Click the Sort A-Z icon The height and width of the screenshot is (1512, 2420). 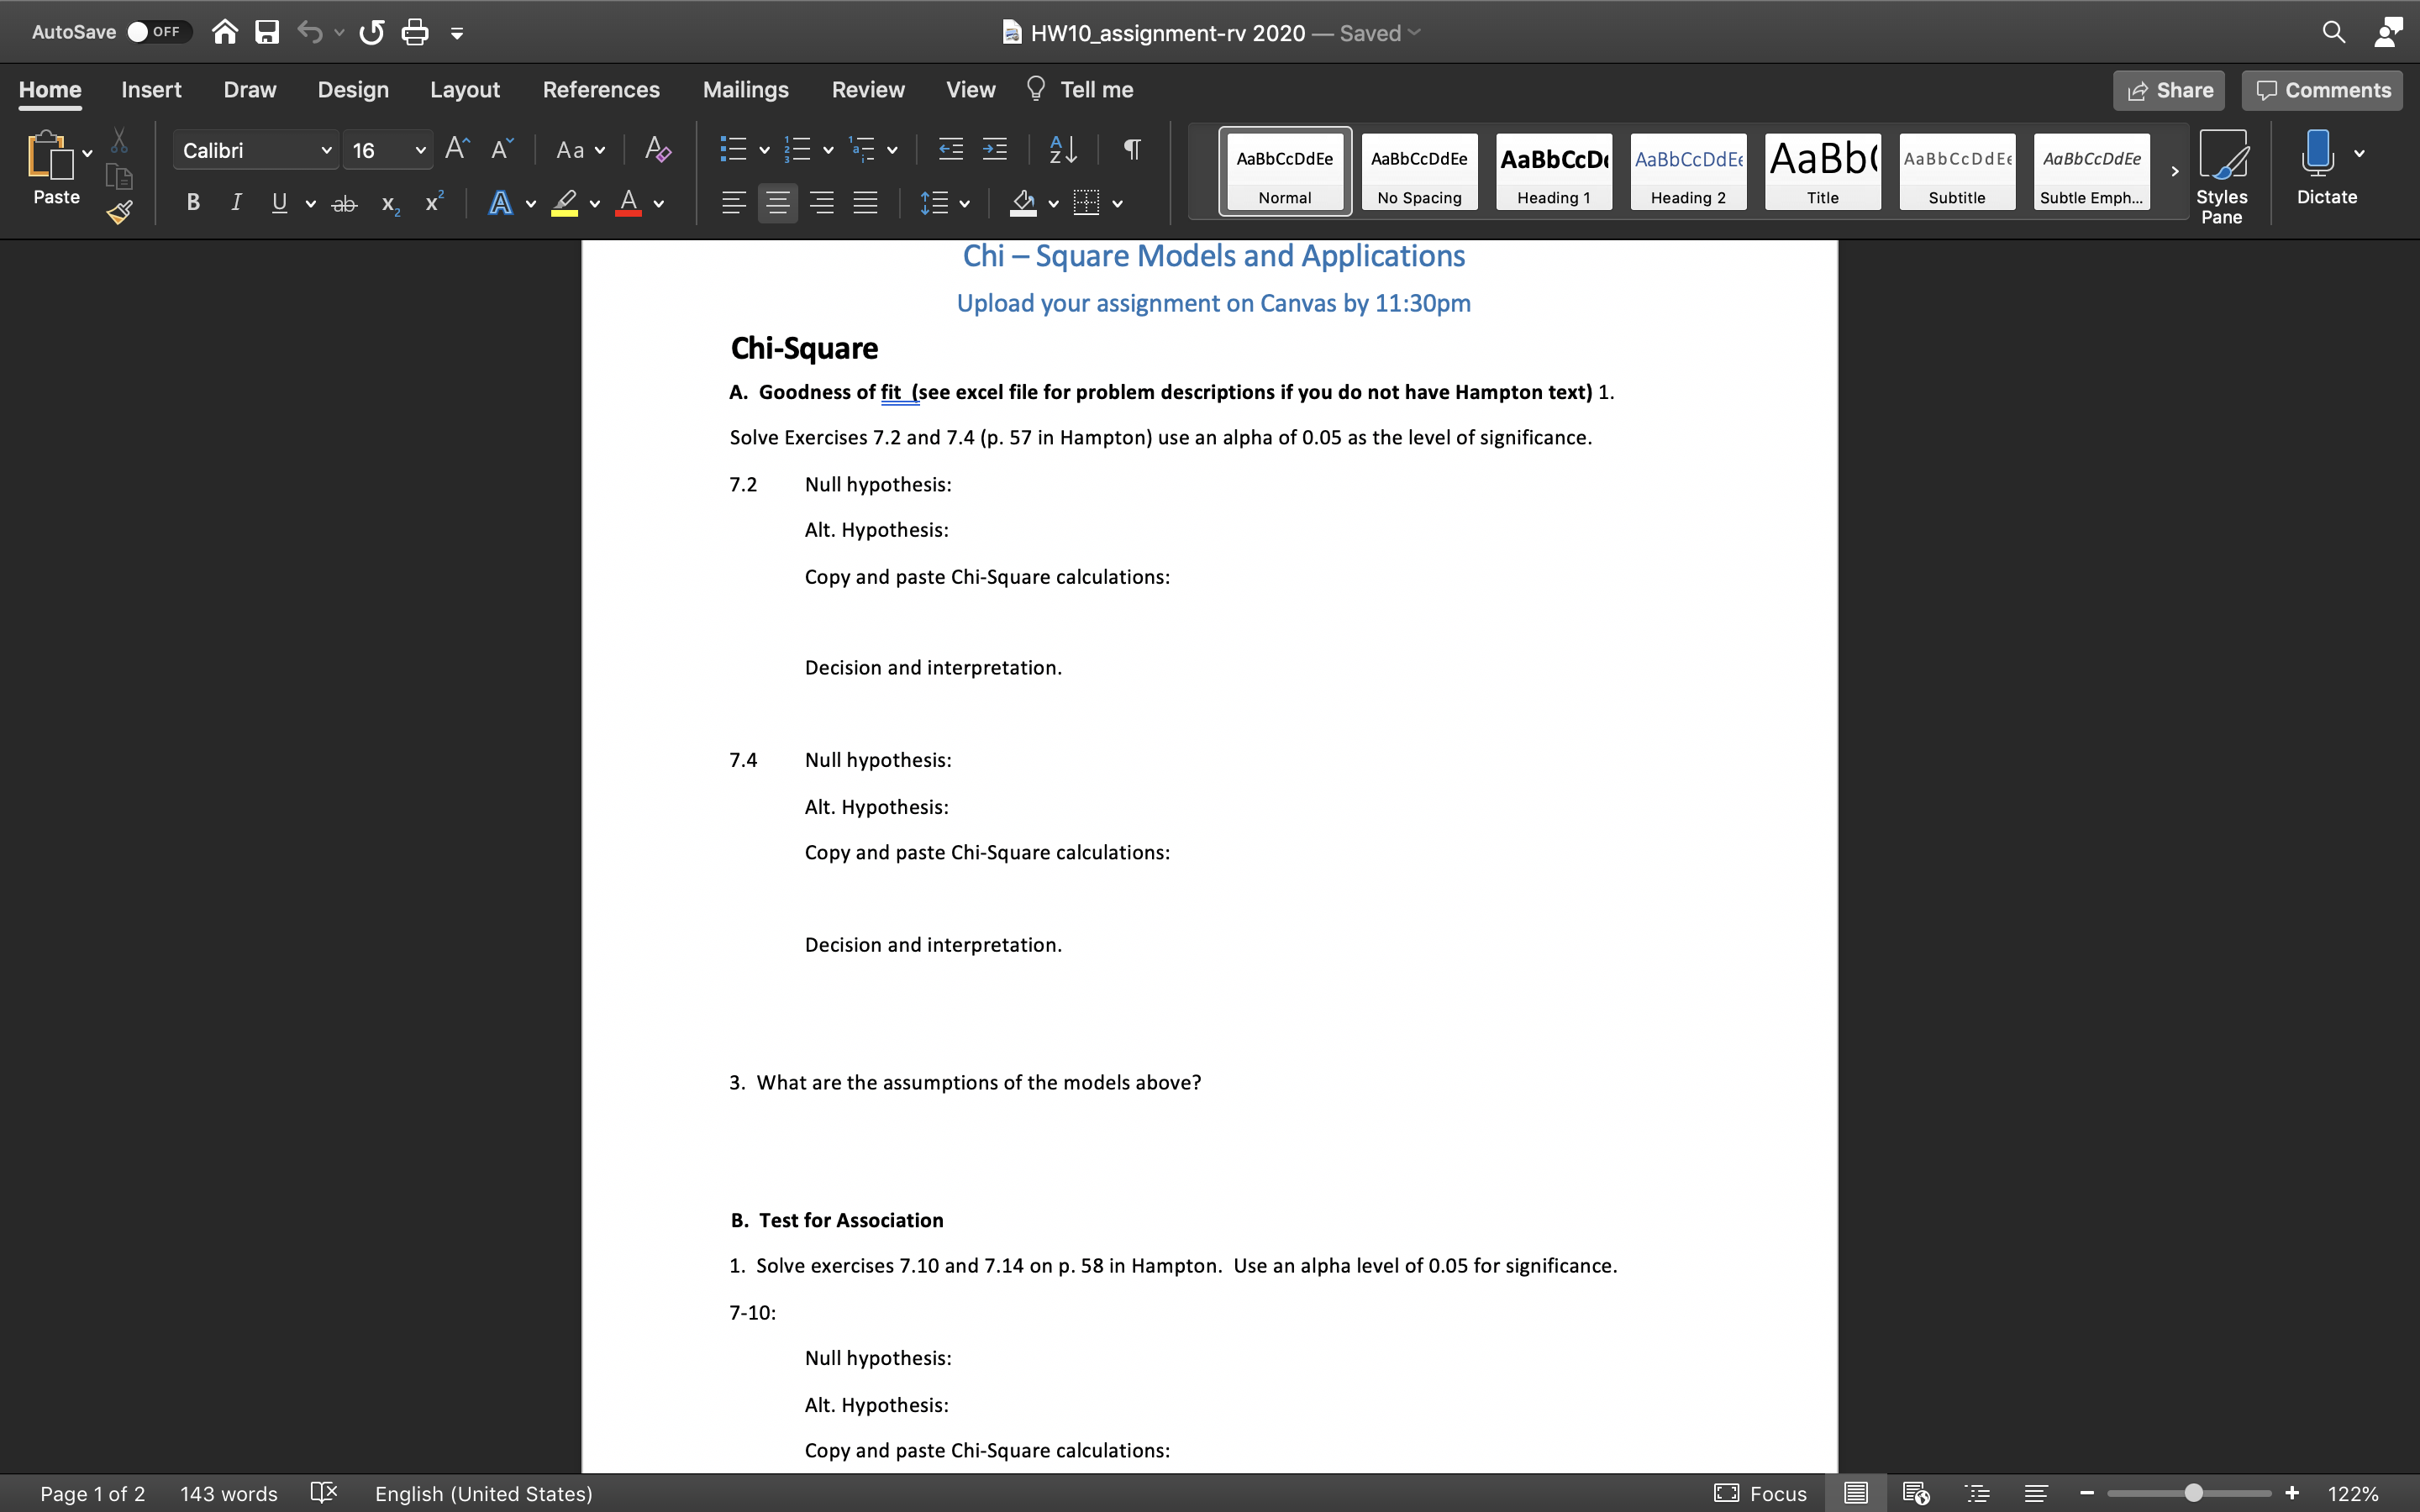(1063, 149)
